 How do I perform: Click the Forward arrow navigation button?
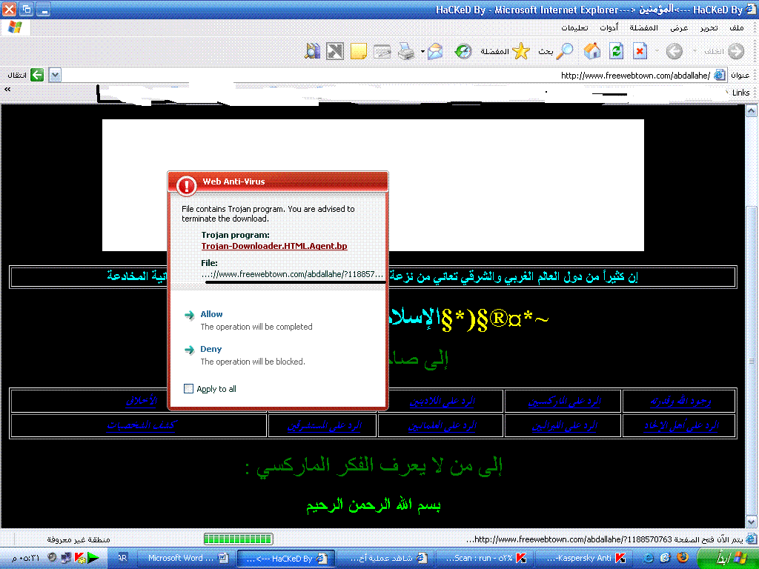pos(675,51)
